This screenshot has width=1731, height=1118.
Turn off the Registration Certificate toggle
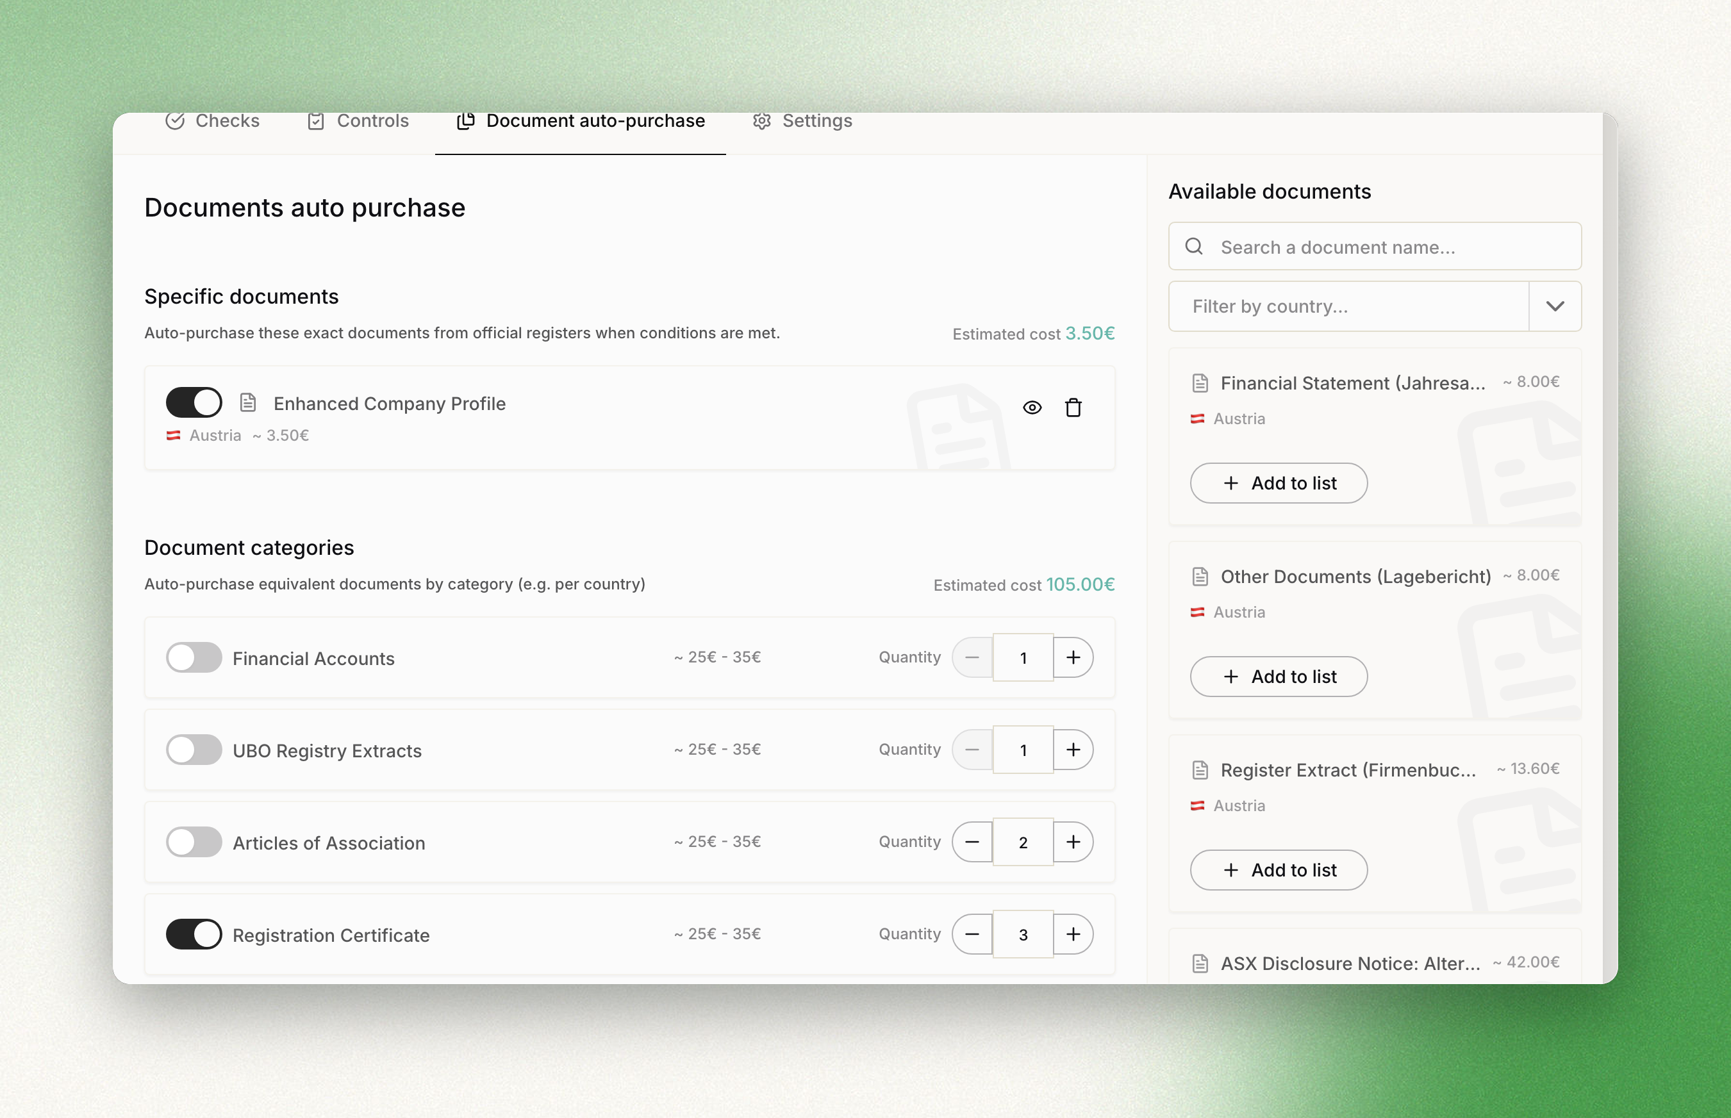[x=194, y=934]
